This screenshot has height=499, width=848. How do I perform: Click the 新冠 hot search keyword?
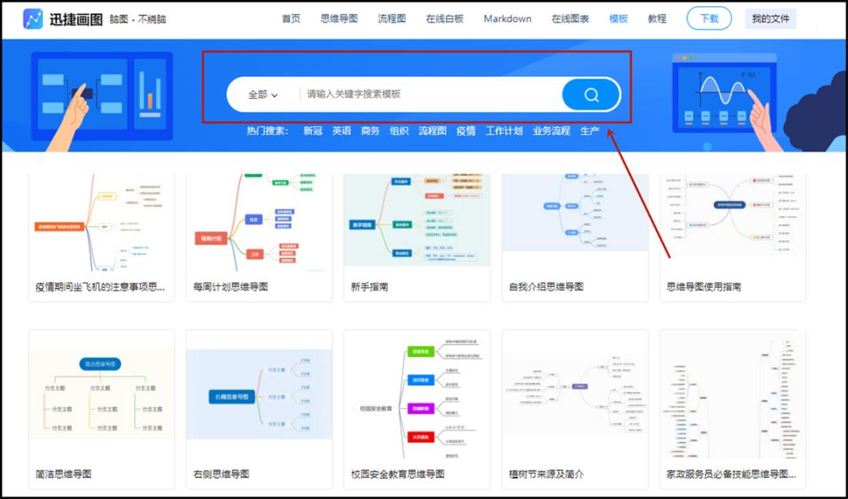[x=312, y=130]
